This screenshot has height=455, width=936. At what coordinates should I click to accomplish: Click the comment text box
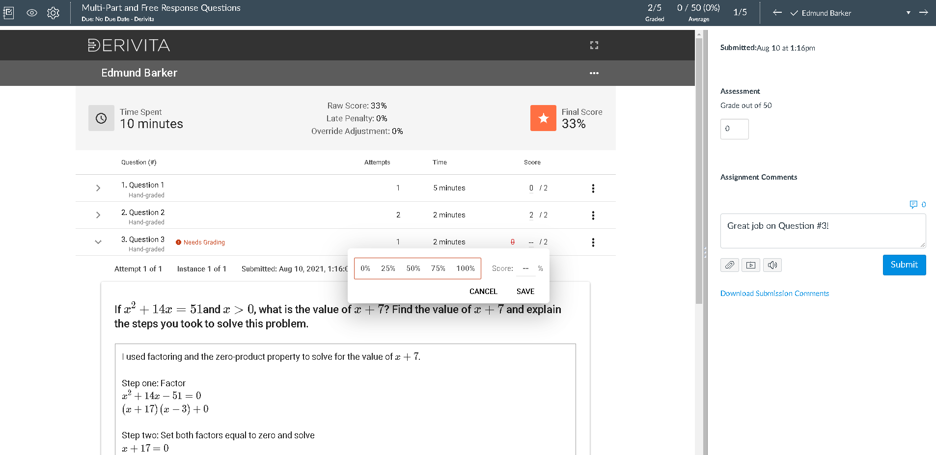823,231
